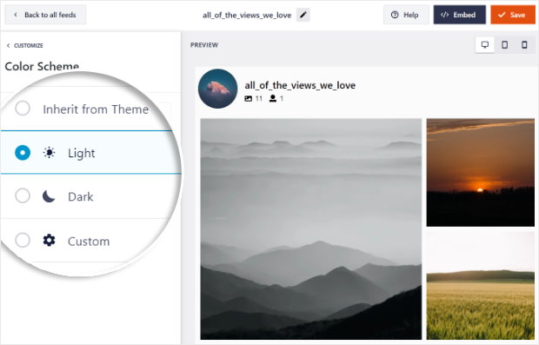The width and height of the screenshot is (539, 345).
Task: Open the sunset photo thumbnail
Action: (x=481, y=172)
